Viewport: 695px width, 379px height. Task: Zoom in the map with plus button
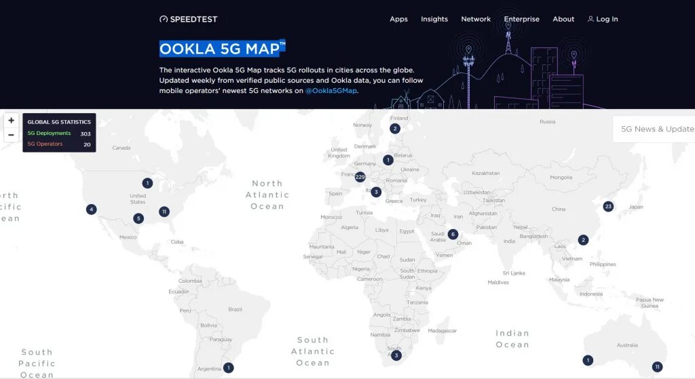click(11, 121)
